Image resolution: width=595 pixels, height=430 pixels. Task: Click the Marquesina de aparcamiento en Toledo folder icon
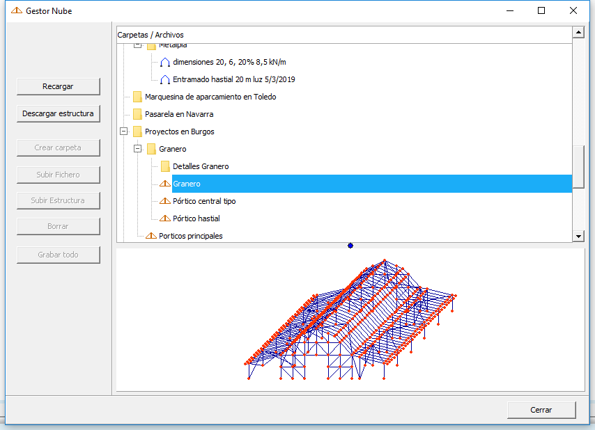click(x=137, y=97)
